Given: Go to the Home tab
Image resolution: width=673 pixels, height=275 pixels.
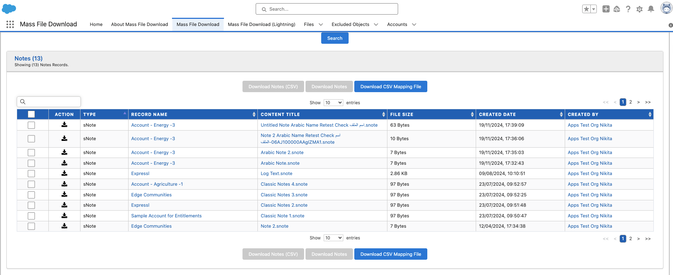Looking at the screenshot, I should pos(96,25).
